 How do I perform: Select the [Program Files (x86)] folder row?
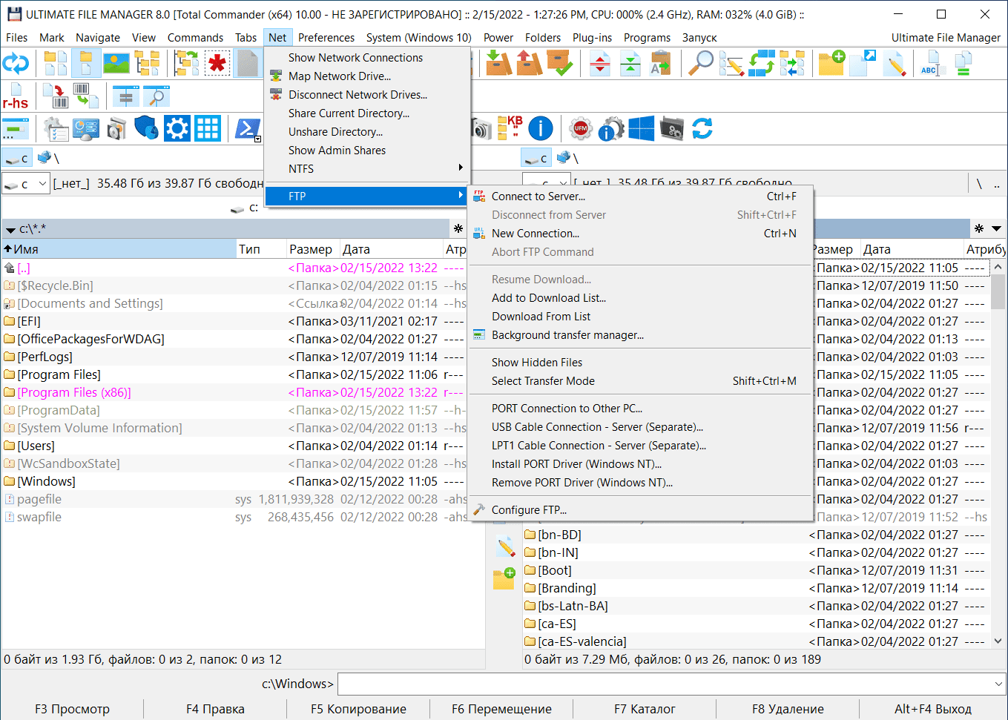pos(234,392)
